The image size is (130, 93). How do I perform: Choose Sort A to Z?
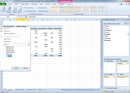tap(7, 29)
